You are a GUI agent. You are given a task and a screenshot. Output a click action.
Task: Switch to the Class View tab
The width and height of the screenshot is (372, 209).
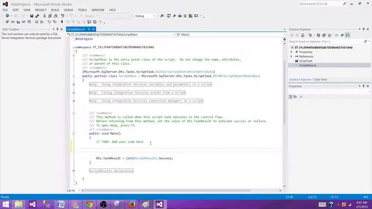click(x=320, y=80)
